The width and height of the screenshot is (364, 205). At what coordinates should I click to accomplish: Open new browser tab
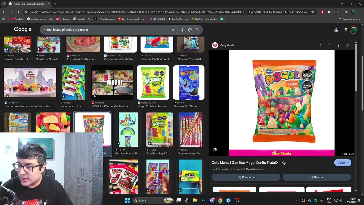click(x=55, y=4)
